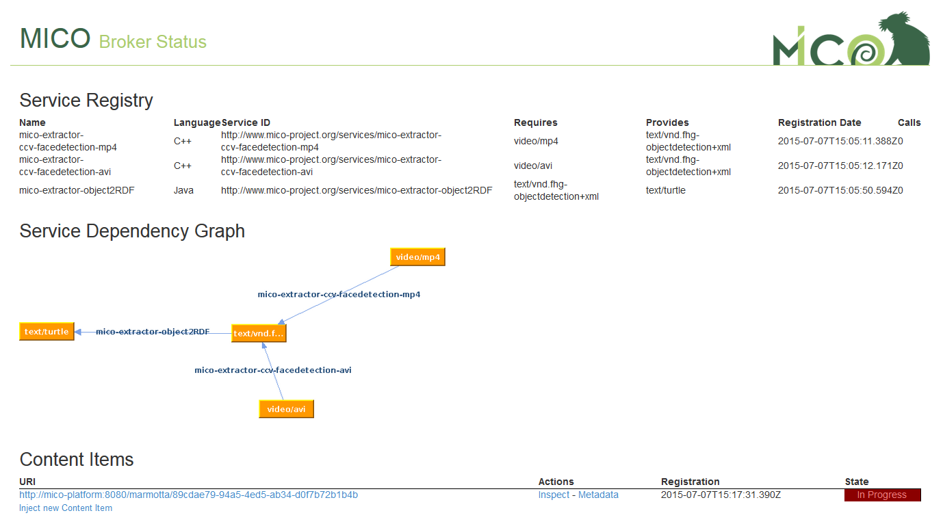
Task: Click the URI column header
Action: 27,482
